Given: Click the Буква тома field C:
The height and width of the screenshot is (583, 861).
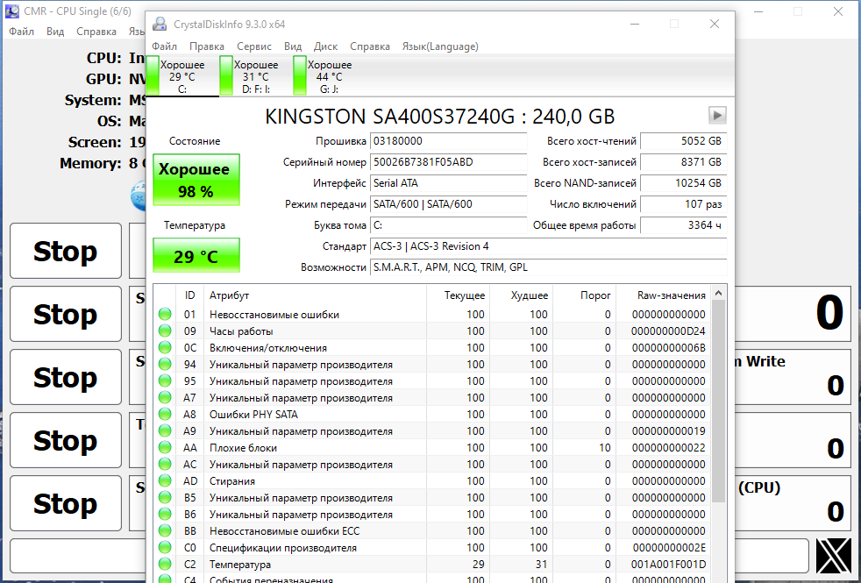Looking at the screenshot, I should pyautogui.click(x=448, y=225).
